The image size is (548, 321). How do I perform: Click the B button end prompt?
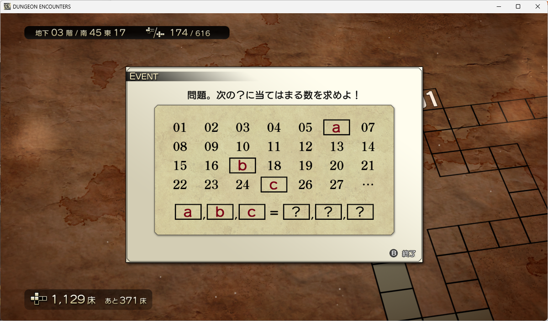tap(402, 254)
